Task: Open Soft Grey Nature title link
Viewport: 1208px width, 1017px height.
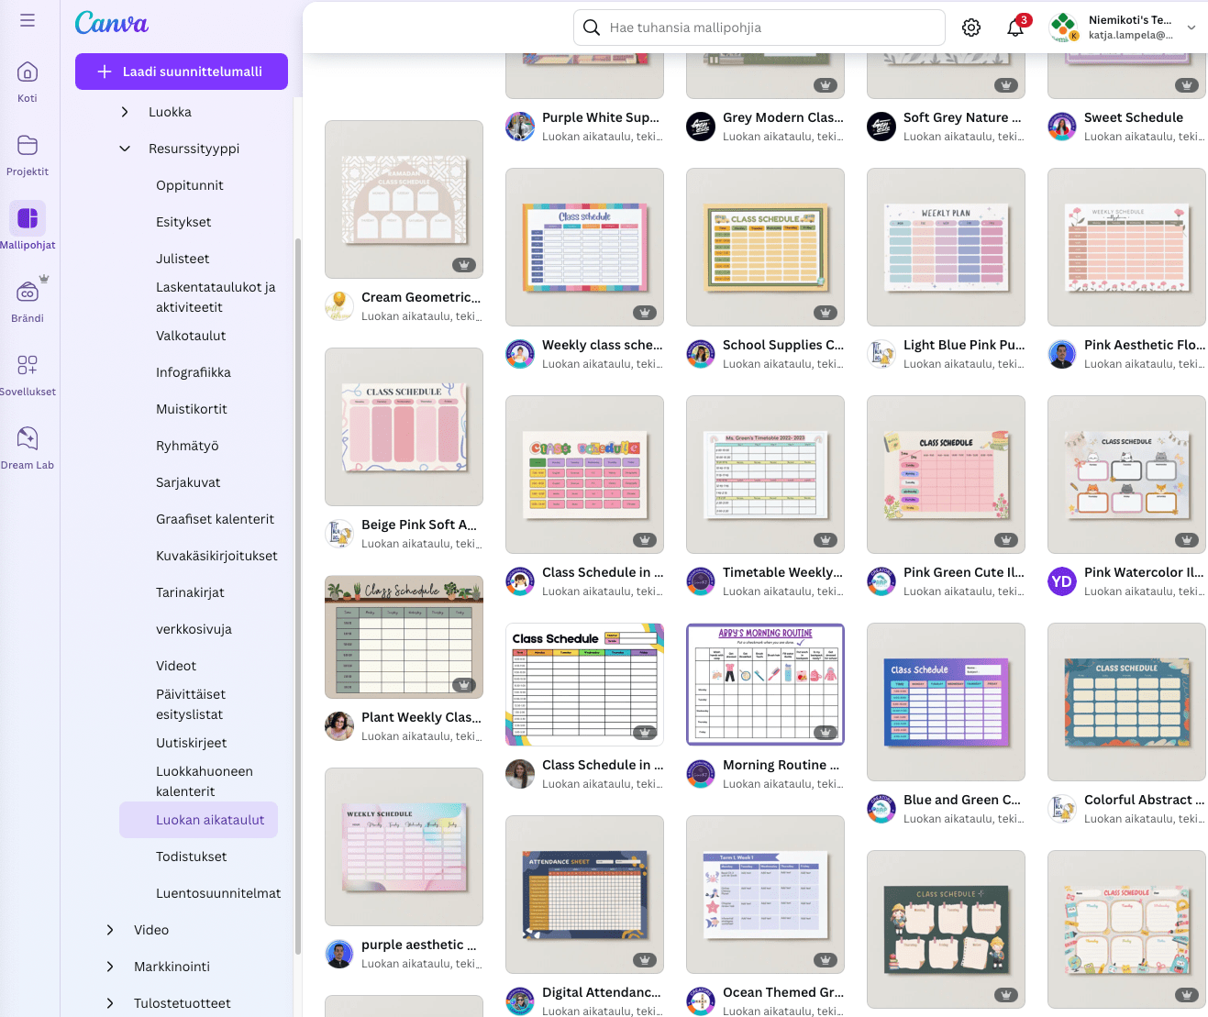Action: click(x=962, y=117)
